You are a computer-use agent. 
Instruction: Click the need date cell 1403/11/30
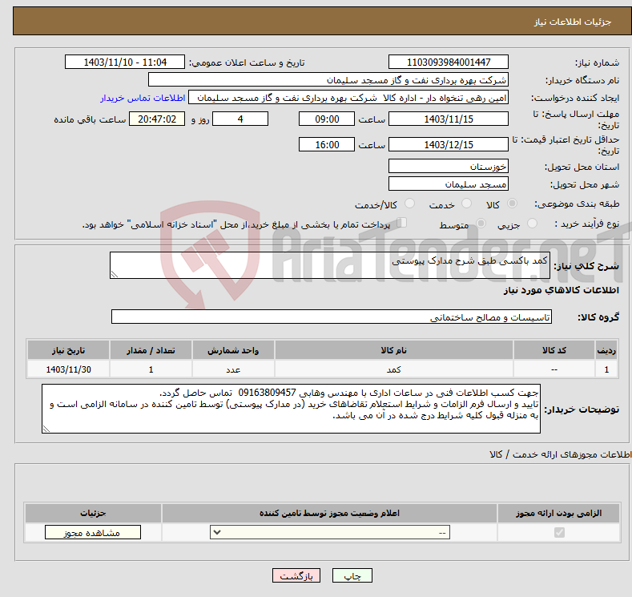coord(69,369)
